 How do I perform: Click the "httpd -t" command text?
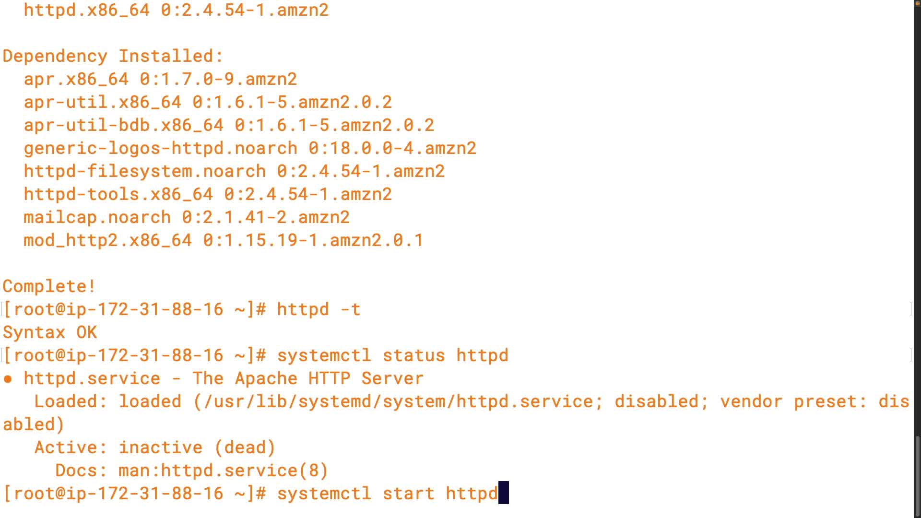[x=319, y=309]
